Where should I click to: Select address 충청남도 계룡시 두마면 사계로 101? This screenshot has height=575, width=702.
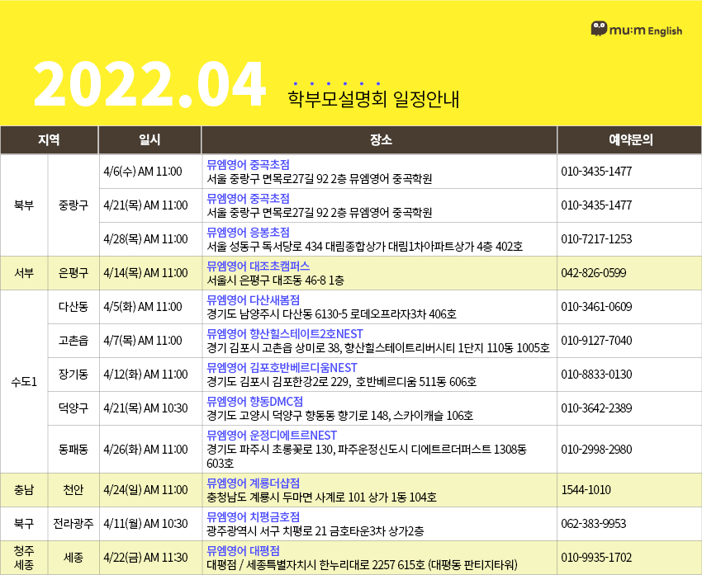pyautogui.click(x=286, y=497)
